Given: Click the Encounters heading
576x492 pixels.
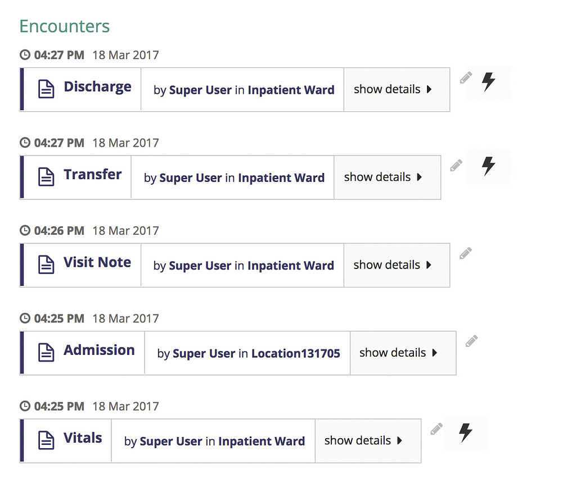Looking at the screenshot, I should click(64, 26).
